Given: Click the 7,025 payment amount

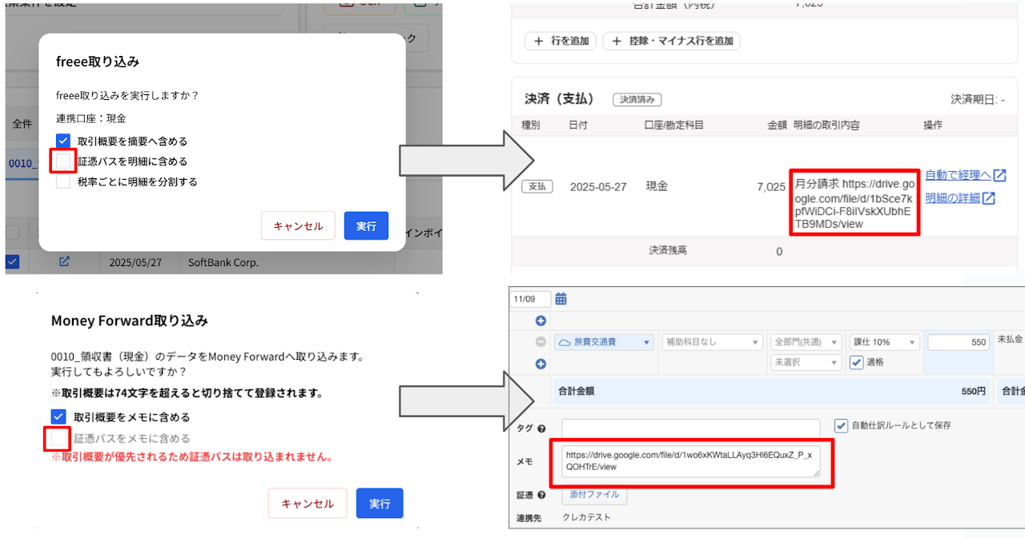Looking at the screenshot, I should pyautogui.click(x=771, y=187).
